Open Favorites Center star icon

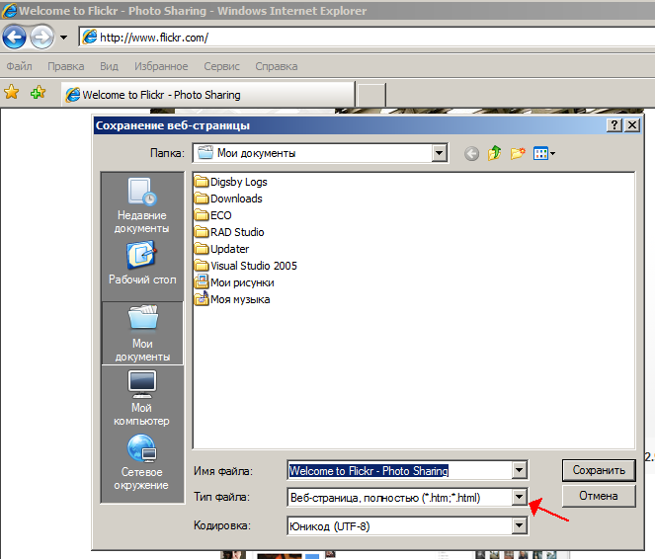point(12,92)
